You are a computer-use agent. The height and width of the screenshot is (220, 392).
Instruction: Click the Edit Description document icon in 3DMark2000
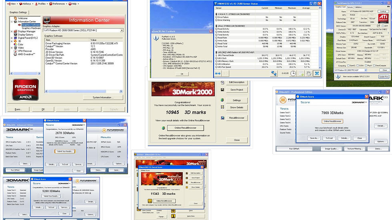point(222,82)
